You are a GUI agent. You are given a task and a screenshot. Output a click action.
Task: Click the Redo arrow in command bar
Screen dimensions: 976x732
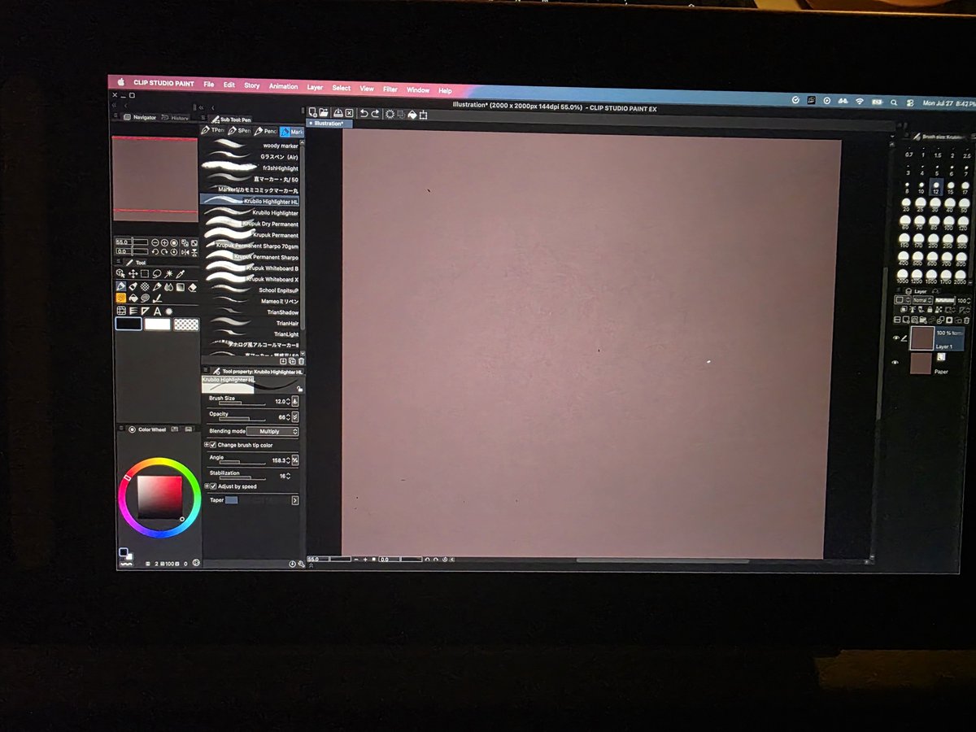click(375, 113)
